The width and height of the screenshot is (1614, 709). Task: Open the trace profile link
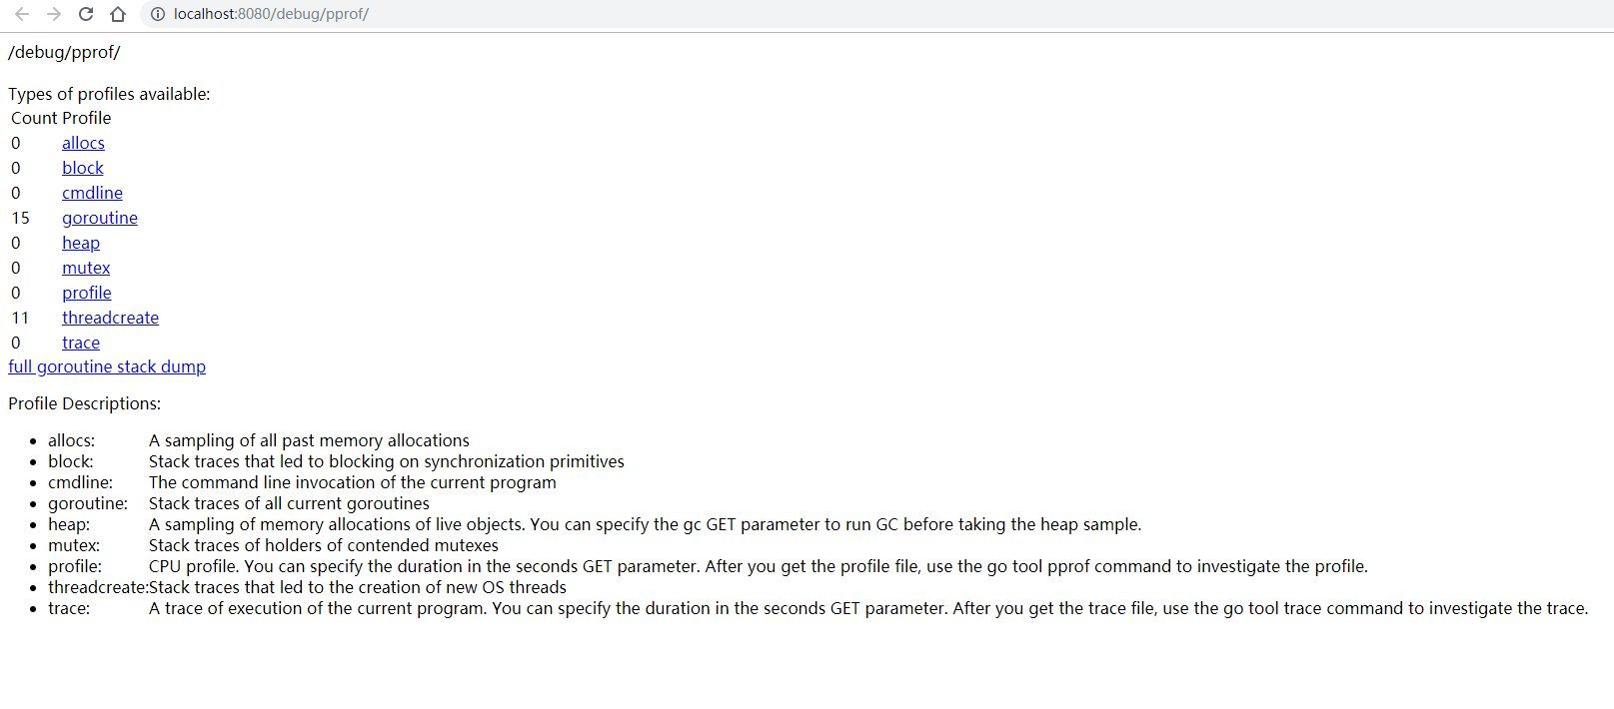point(80,343)
